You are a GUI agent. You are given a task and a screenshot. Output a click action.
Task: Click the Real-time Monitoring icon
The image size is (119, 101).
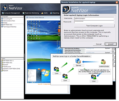23,13
